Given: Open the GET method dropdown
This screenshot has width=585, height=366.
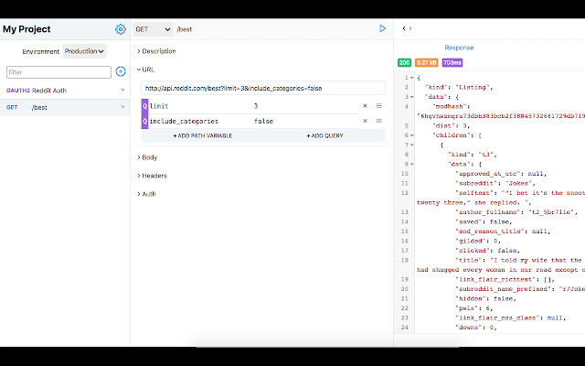Looking at the screenshot, I should pos(146,29).
